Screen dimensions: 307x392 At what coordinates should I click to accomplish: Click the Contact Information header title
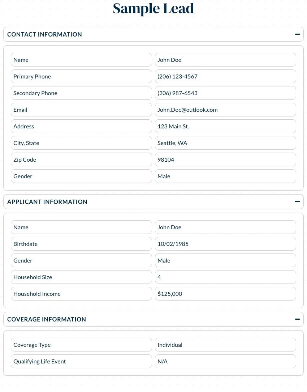tap(44, 34)
